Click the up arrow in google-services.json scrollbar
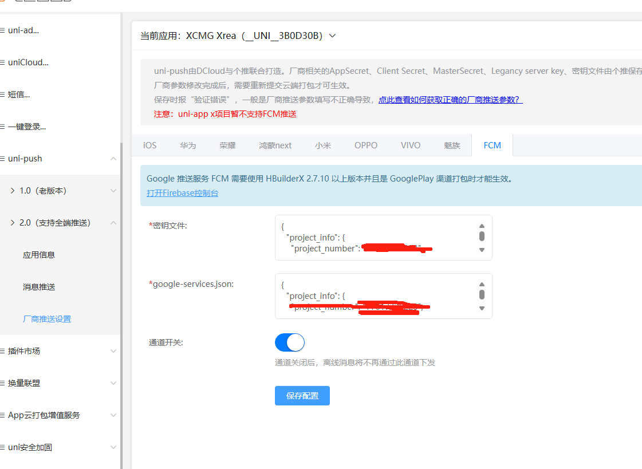The height and width of the screenshot is (469, 642). (x=482, y=285)
